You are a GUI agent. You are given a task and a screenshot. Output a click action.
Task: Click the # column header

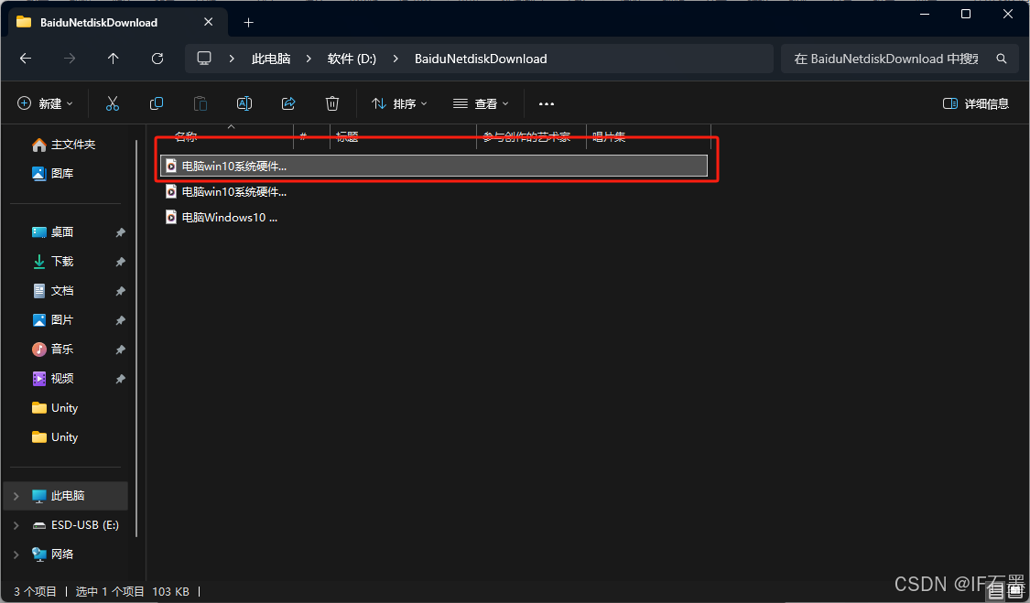(303, 136)
